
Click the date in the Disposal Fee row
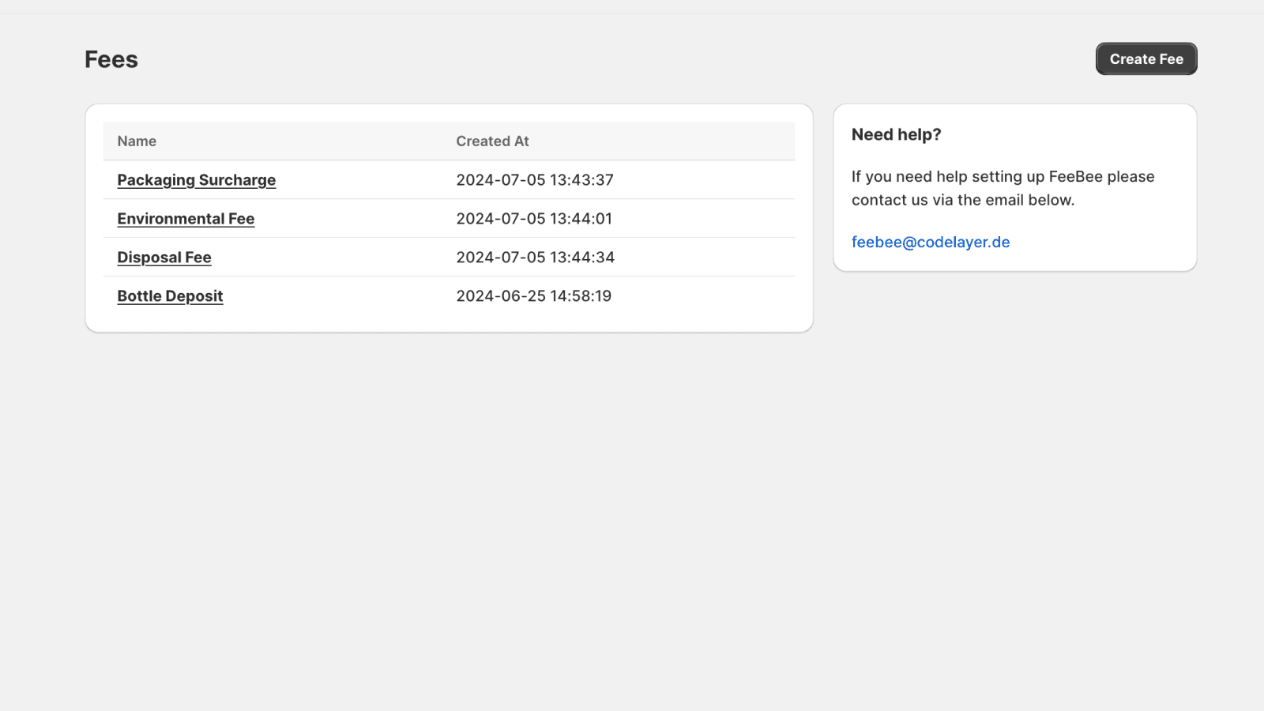(x=501, y=258)
